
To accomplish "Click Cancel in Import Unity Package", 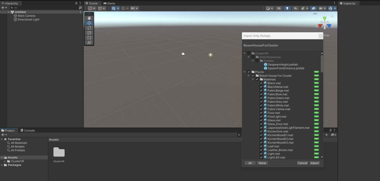I will click(x=302, y=163).
